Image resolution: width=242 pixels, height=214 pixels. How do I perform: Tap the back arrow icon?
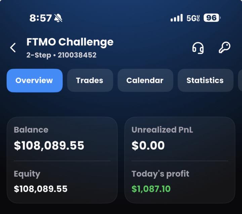click(x=13, y=48)
